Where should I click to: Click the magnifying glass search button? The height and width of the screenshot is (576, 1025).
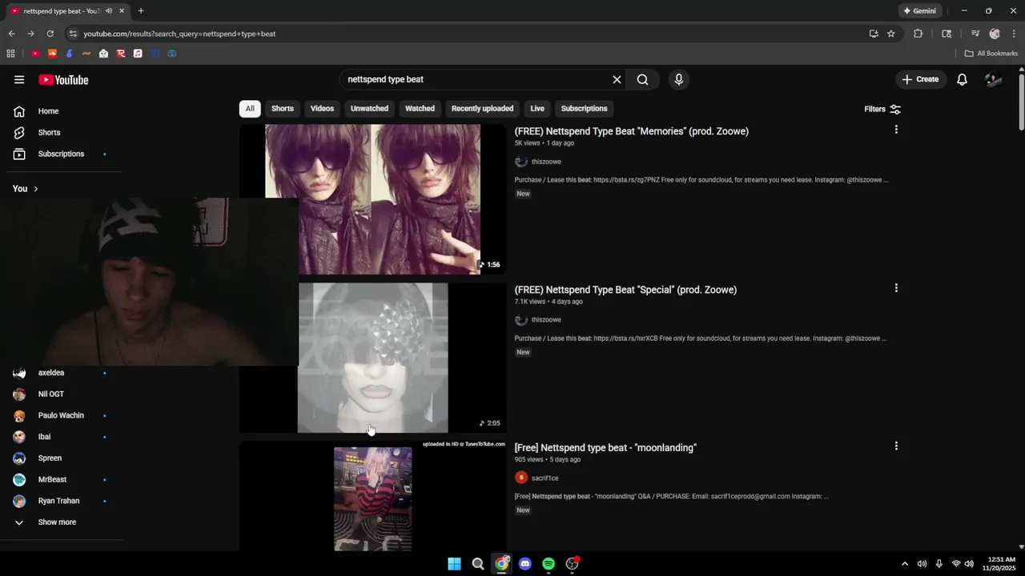coord(642,79)
